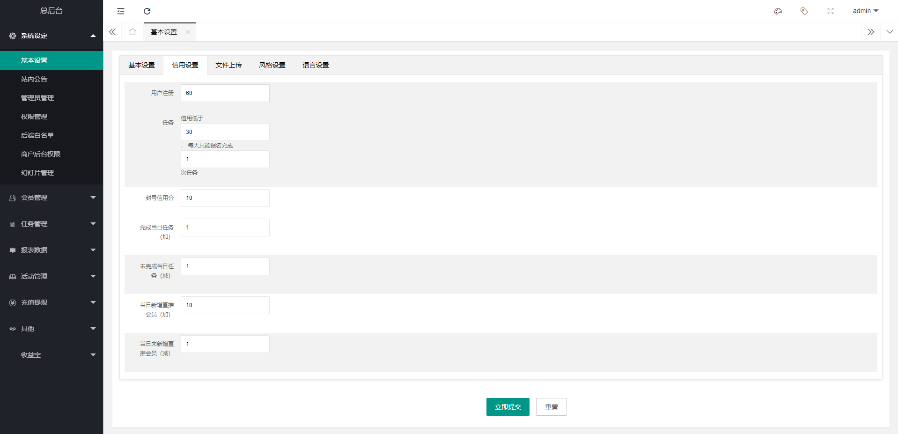Open 后端白名单 in the sidebar

(52, 135)
